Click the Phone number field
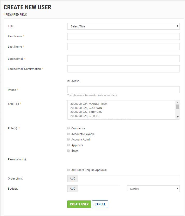The image size is (185, 216). pyautogui.click(x=123, y=90)
